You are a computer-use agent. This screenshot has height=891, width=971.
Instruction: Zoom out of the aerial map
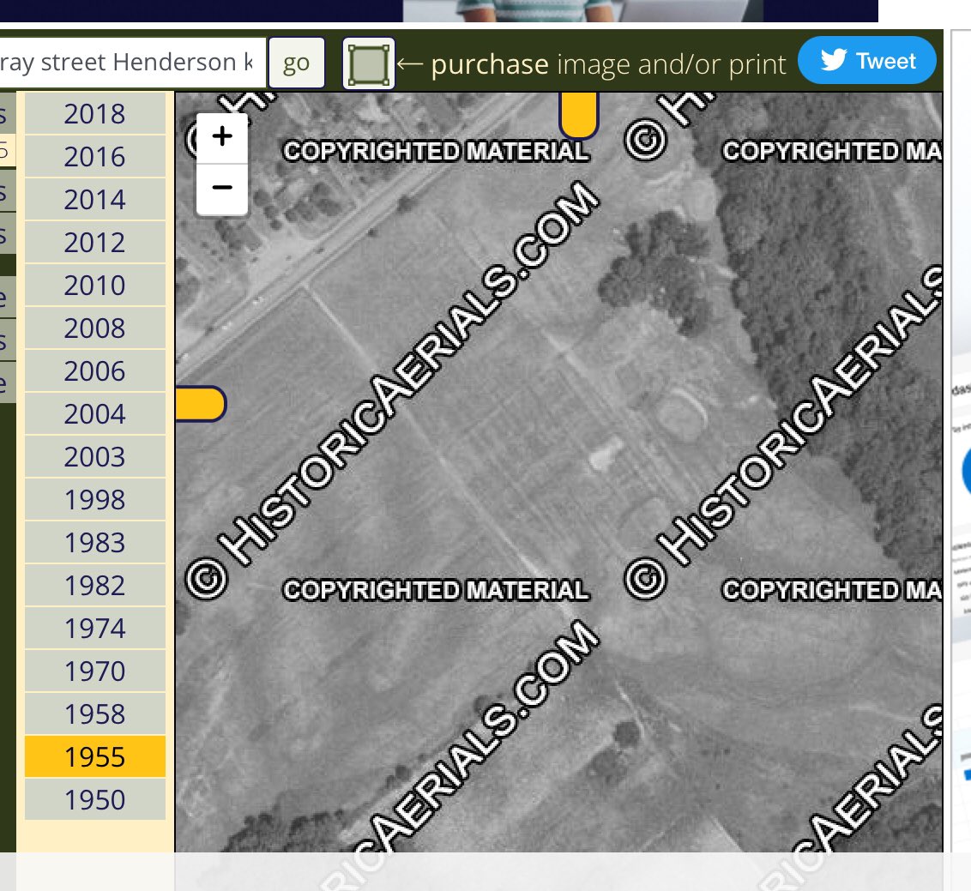[x=221, y=189]
